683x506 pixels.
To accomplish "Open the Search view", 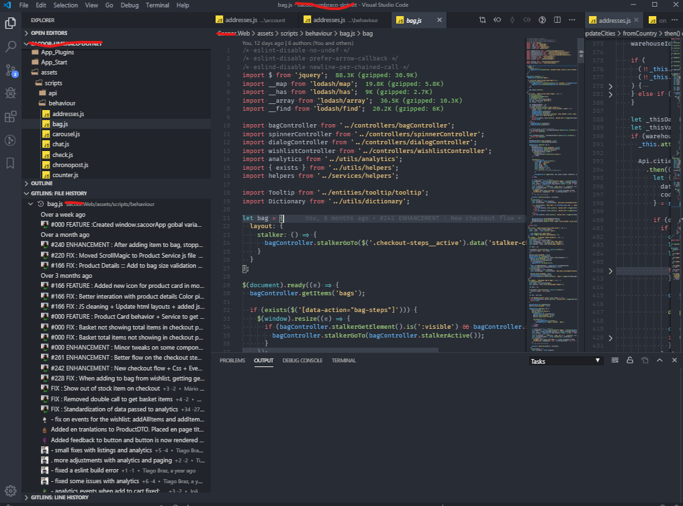I will tap(10, 45).
